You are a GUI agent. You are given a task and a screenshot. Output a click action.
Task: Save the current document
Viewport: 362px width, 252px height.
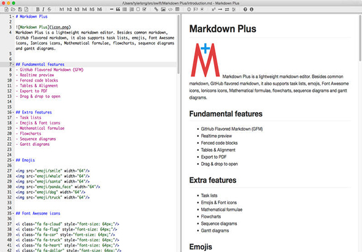click(x=20, y=9)
